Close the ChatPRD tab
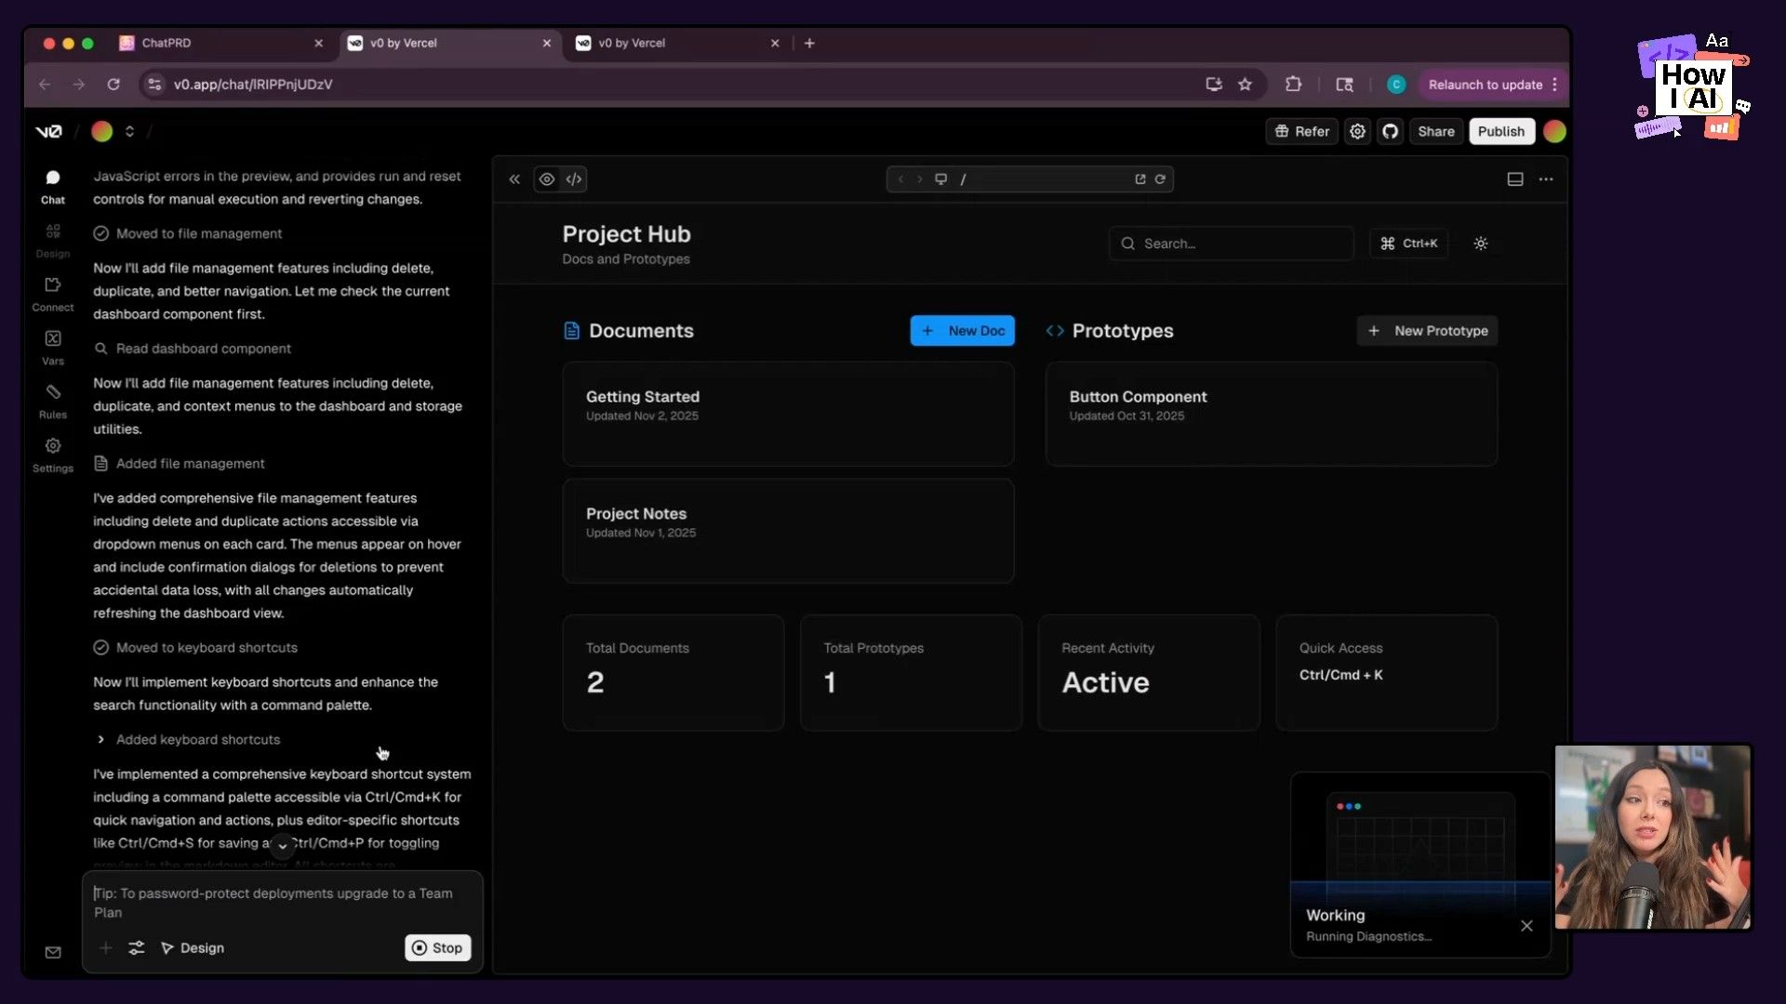The height and width of the screenshot is (1004, 1786). pyautogui.click(x=318, y=43)
